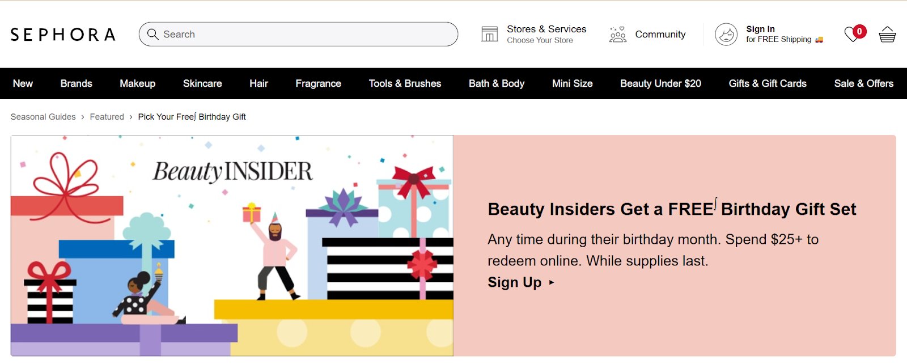Open the Community link
907x364 pixels.
coord(660,34)
